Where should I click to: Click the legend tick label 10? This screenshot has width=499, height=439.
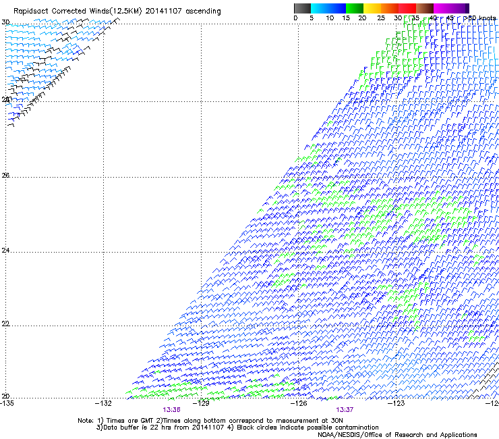(x=330, y=18)
